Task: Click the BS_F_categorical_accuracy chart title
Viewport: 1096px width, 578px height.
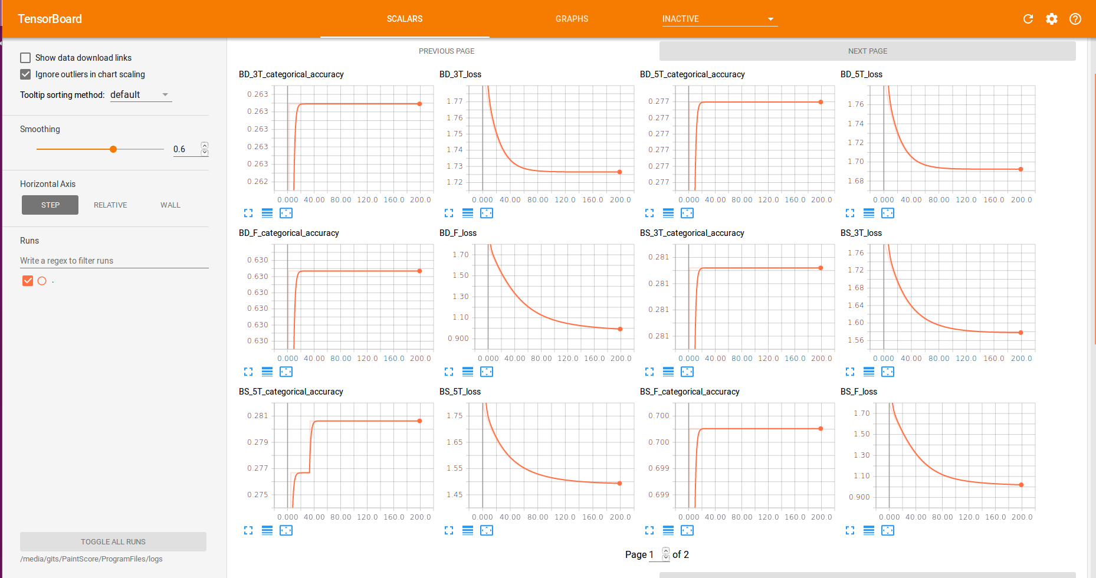Action: [x=690, y=392]
